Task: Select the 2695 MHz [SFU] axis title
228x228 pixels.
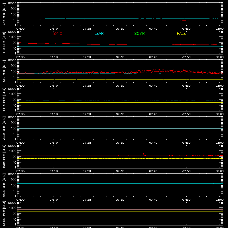Action: click(4, 128)
